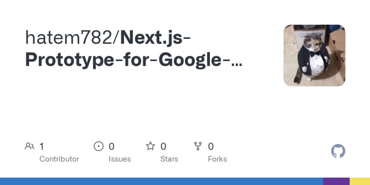370x185 pixels.
Task: Click the yellow language bar segment
Action: [360, 181]
